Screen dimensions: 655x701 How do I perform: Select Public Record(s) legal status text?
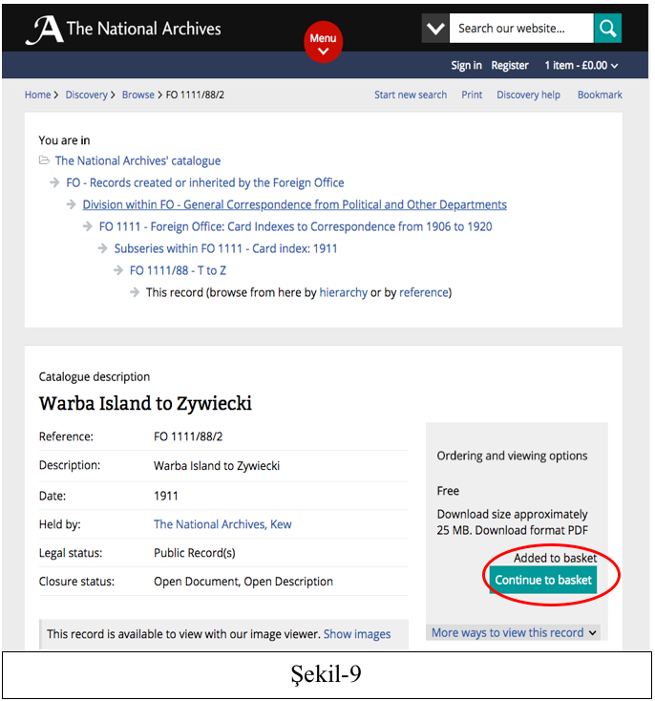(x=195, y=553)
